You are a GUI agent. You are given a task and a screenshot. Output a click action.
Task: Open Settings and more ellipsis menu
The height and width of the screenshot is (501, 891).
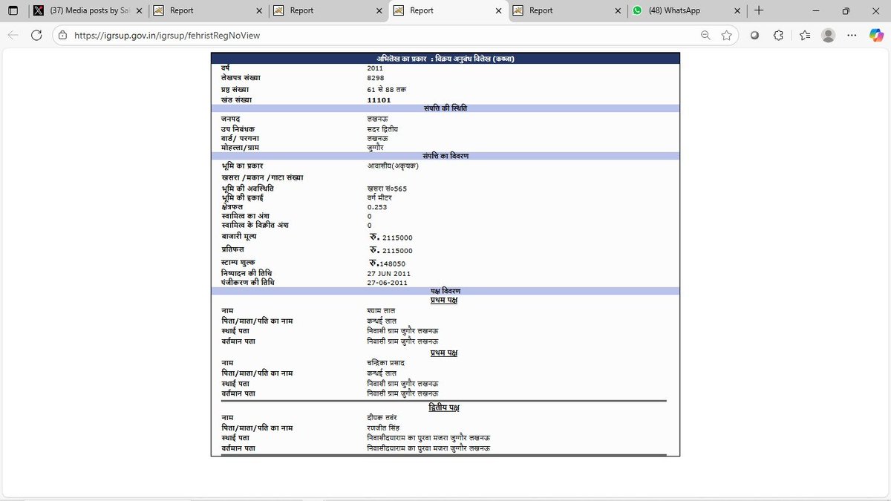coord(853,35)
